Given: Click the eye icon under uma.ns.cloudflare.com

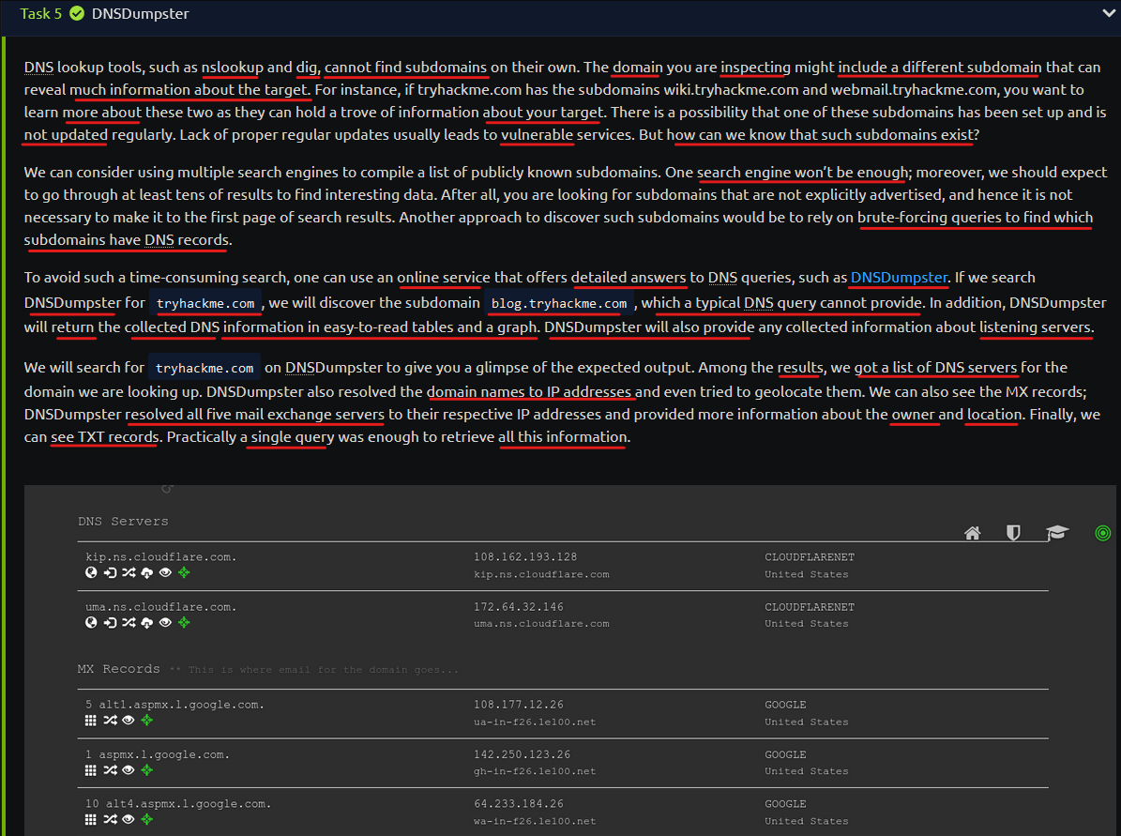Looking at the screenshot, I should tap(165, 623).
